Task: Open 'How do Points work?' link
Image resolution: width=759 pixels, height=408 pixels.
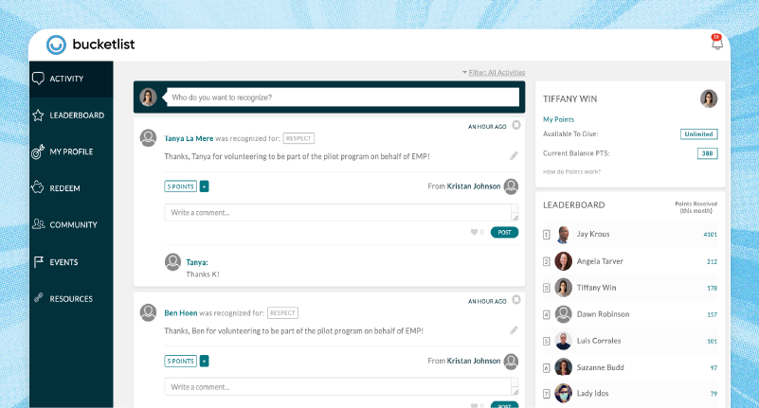Action: [571, 171]
